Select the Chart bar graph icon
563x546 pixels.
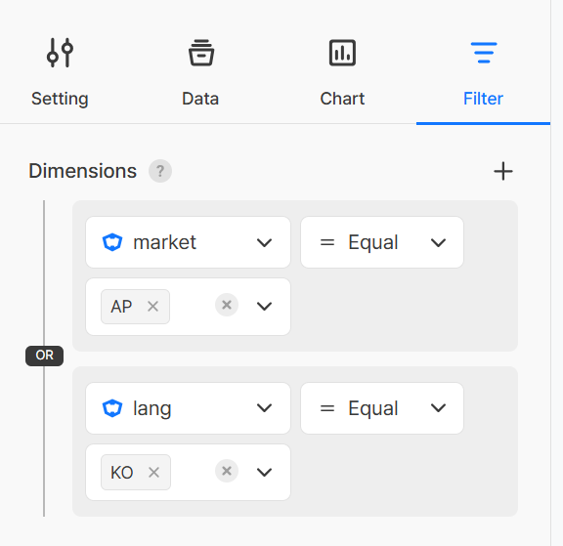[x=342, y=53]
